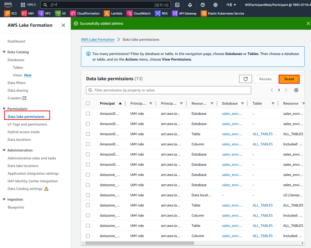Open LF-Tags and permissions
The width and height of the screenshot is (311, 248).
27,124
